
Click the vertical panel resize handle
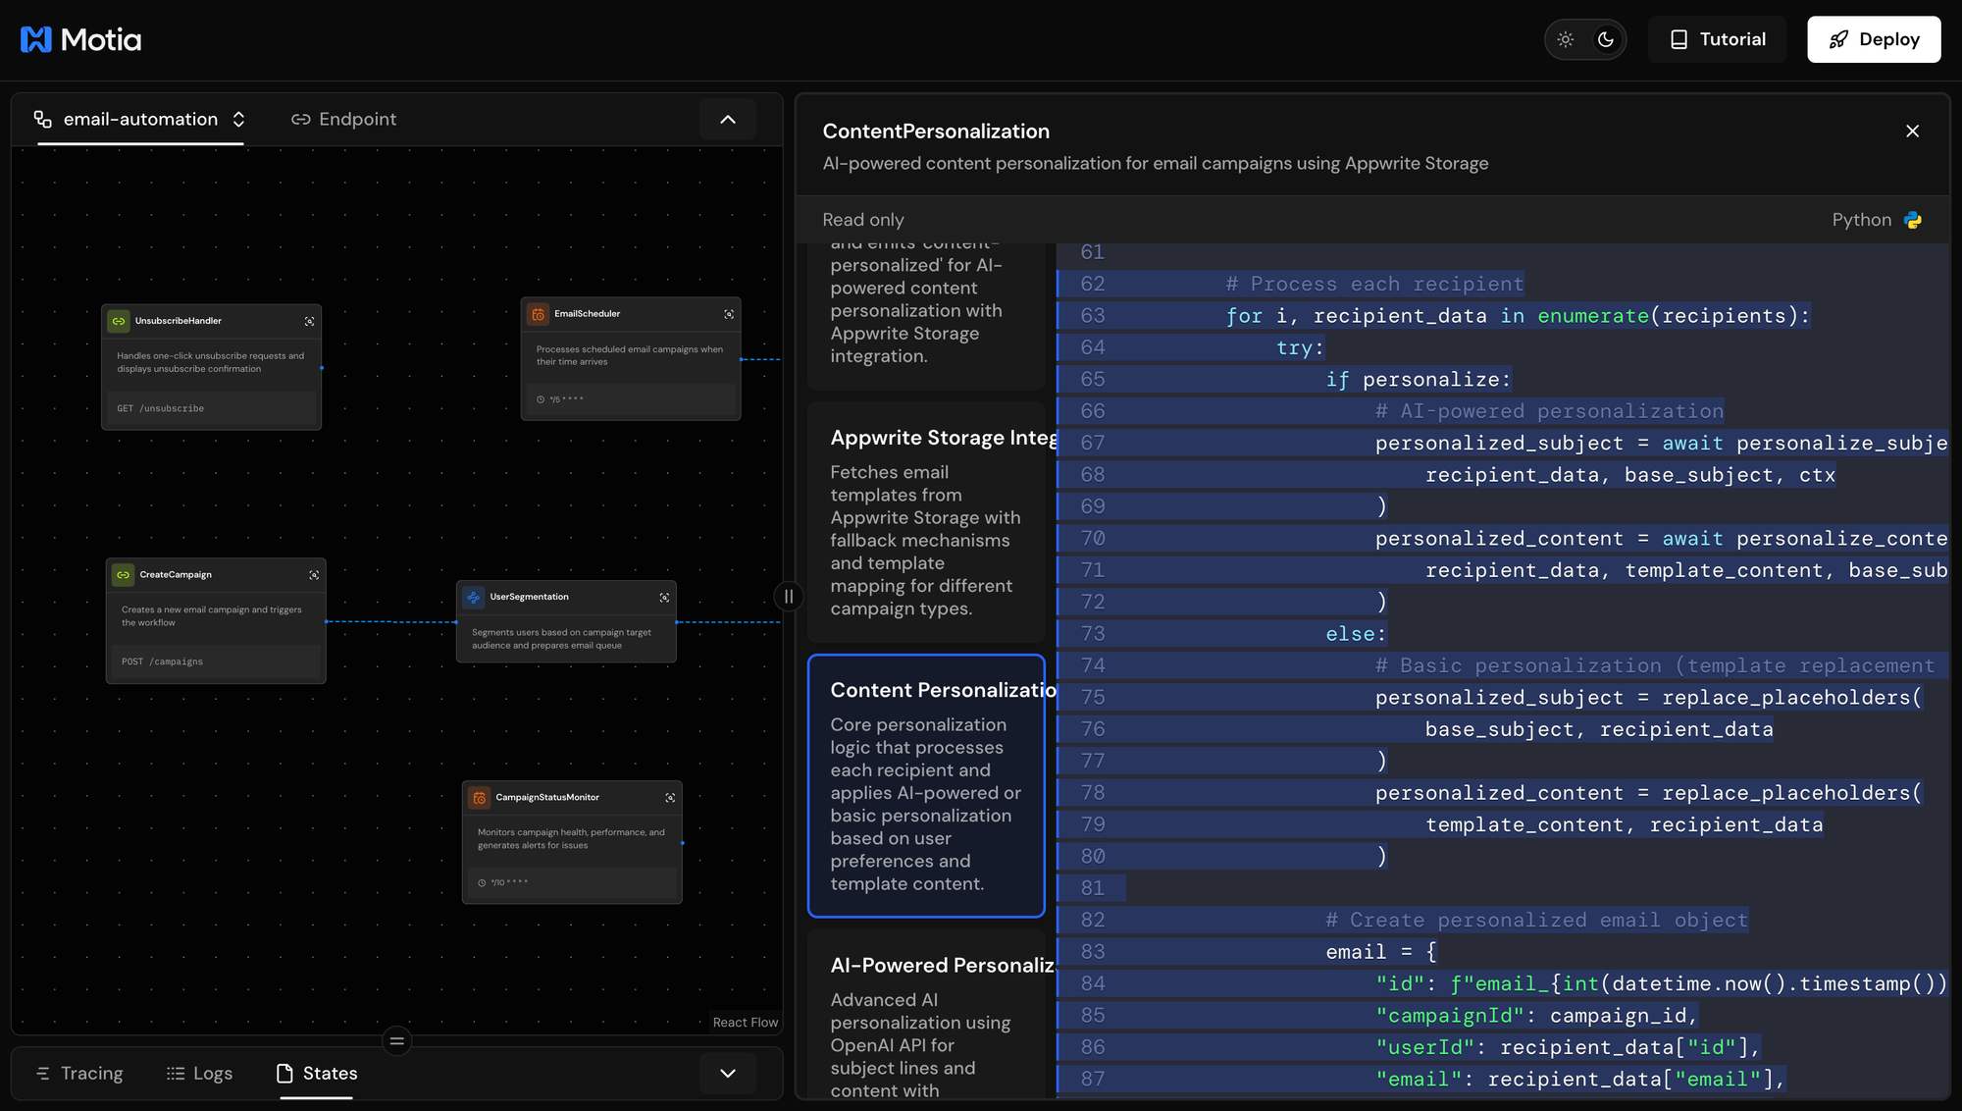click(x=789, y=597)
